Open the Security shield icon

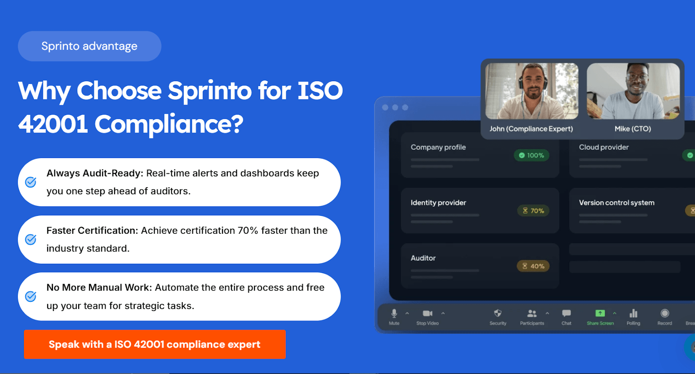coord(498,313)
